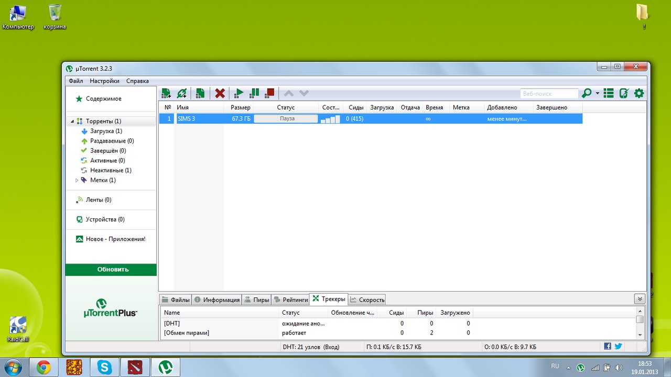Toggle the list view icon in toolbar

coord(609,93)
